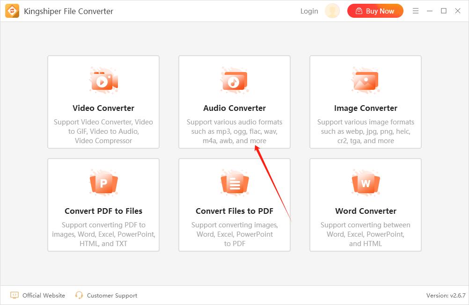Click the Login link
Image resolution: width=469 pixels, height=305 pixels.
[x=309, y=11]
